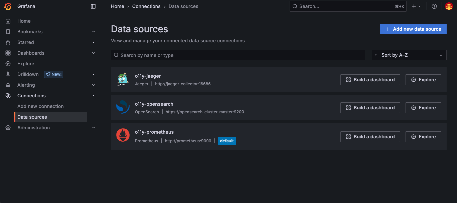Viewport: 457px width, 203px height.
Task: Click the Connections icon in sidebar
Action: [8, 96]
